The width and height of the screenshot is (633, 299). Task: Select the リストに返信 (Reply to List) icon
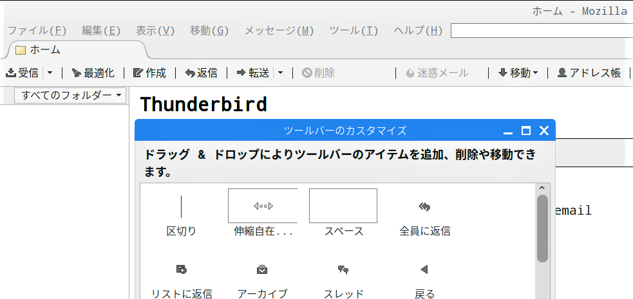182,269
